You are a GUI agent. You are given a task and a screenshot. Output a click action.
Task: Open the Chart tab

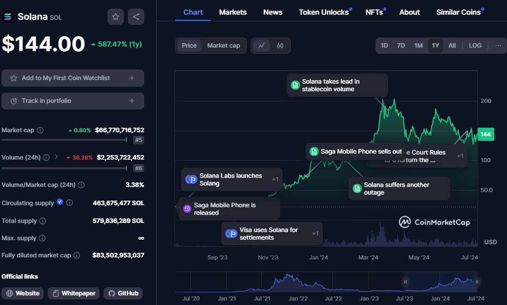pos(193,12)
